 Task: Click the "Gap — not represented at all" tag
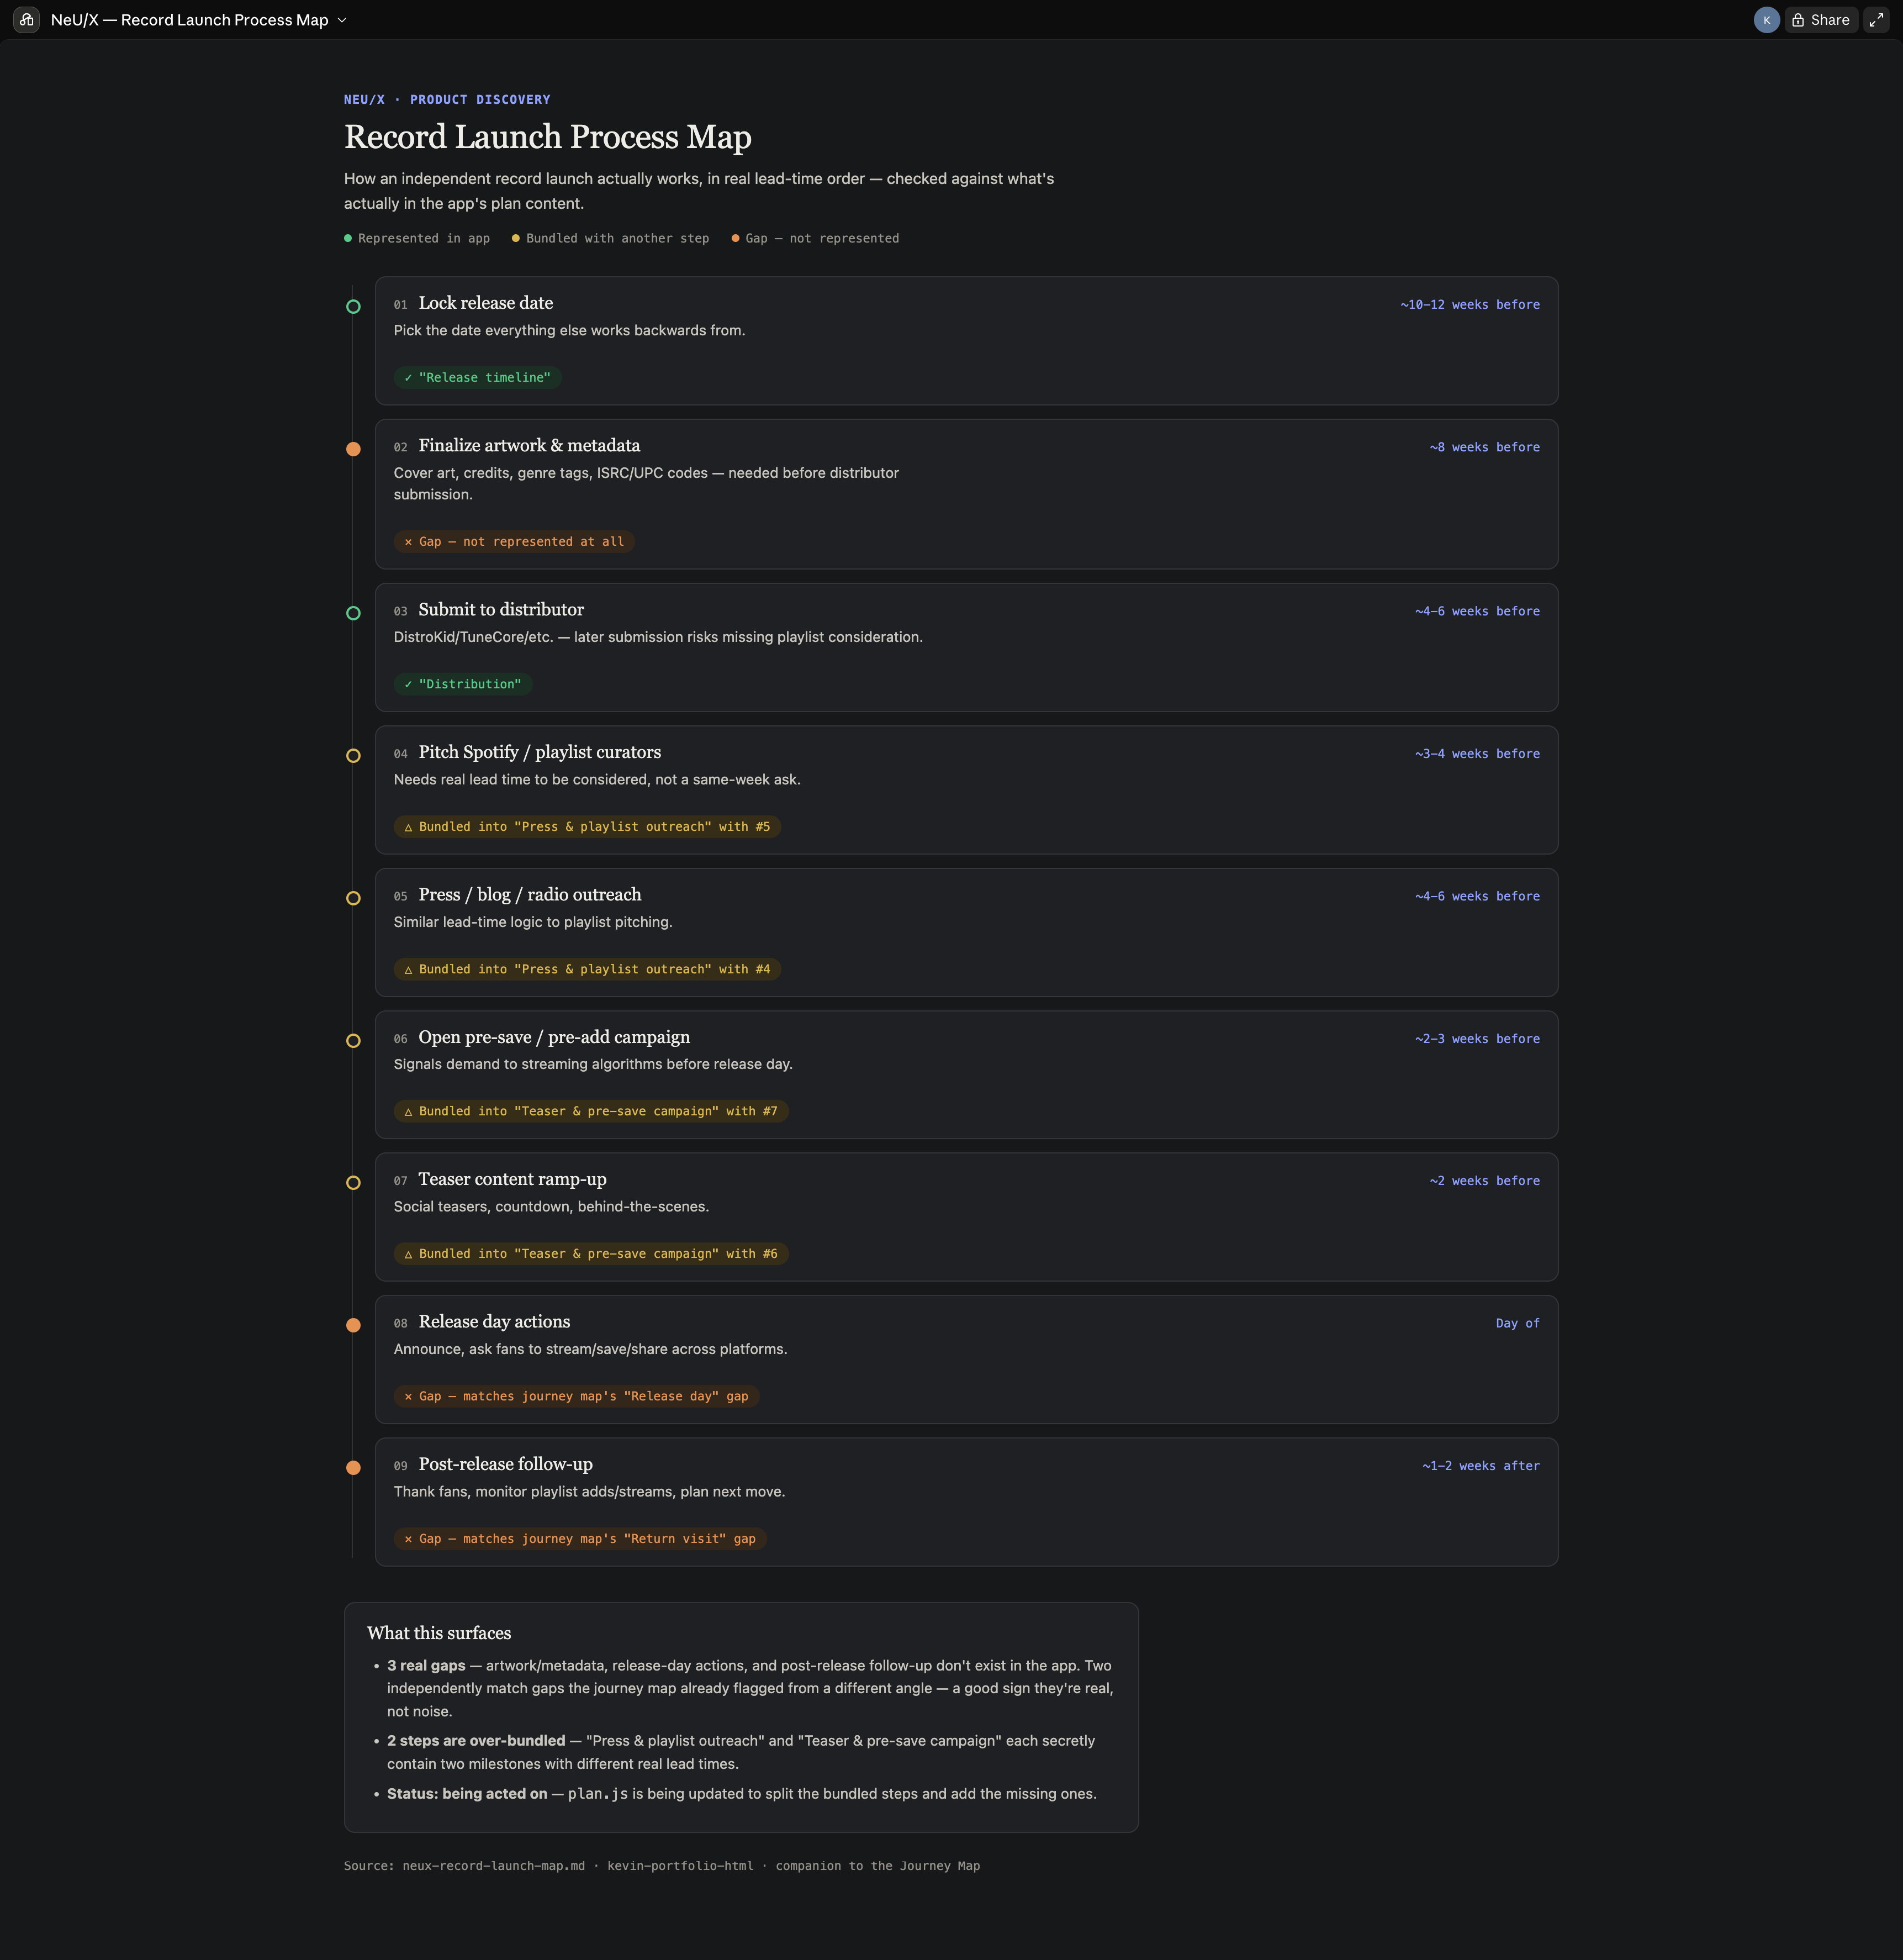pyautogui.click(x=514, y=541)
